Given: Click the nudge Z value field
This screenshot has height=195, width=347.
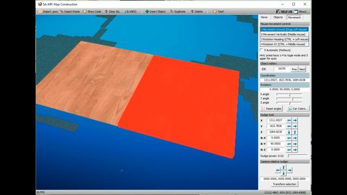Looking at the screenshot, I should click(275, 132).
